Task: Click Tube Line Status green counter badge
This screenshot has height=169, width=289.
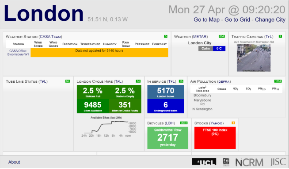Action: tap(68, 81)
